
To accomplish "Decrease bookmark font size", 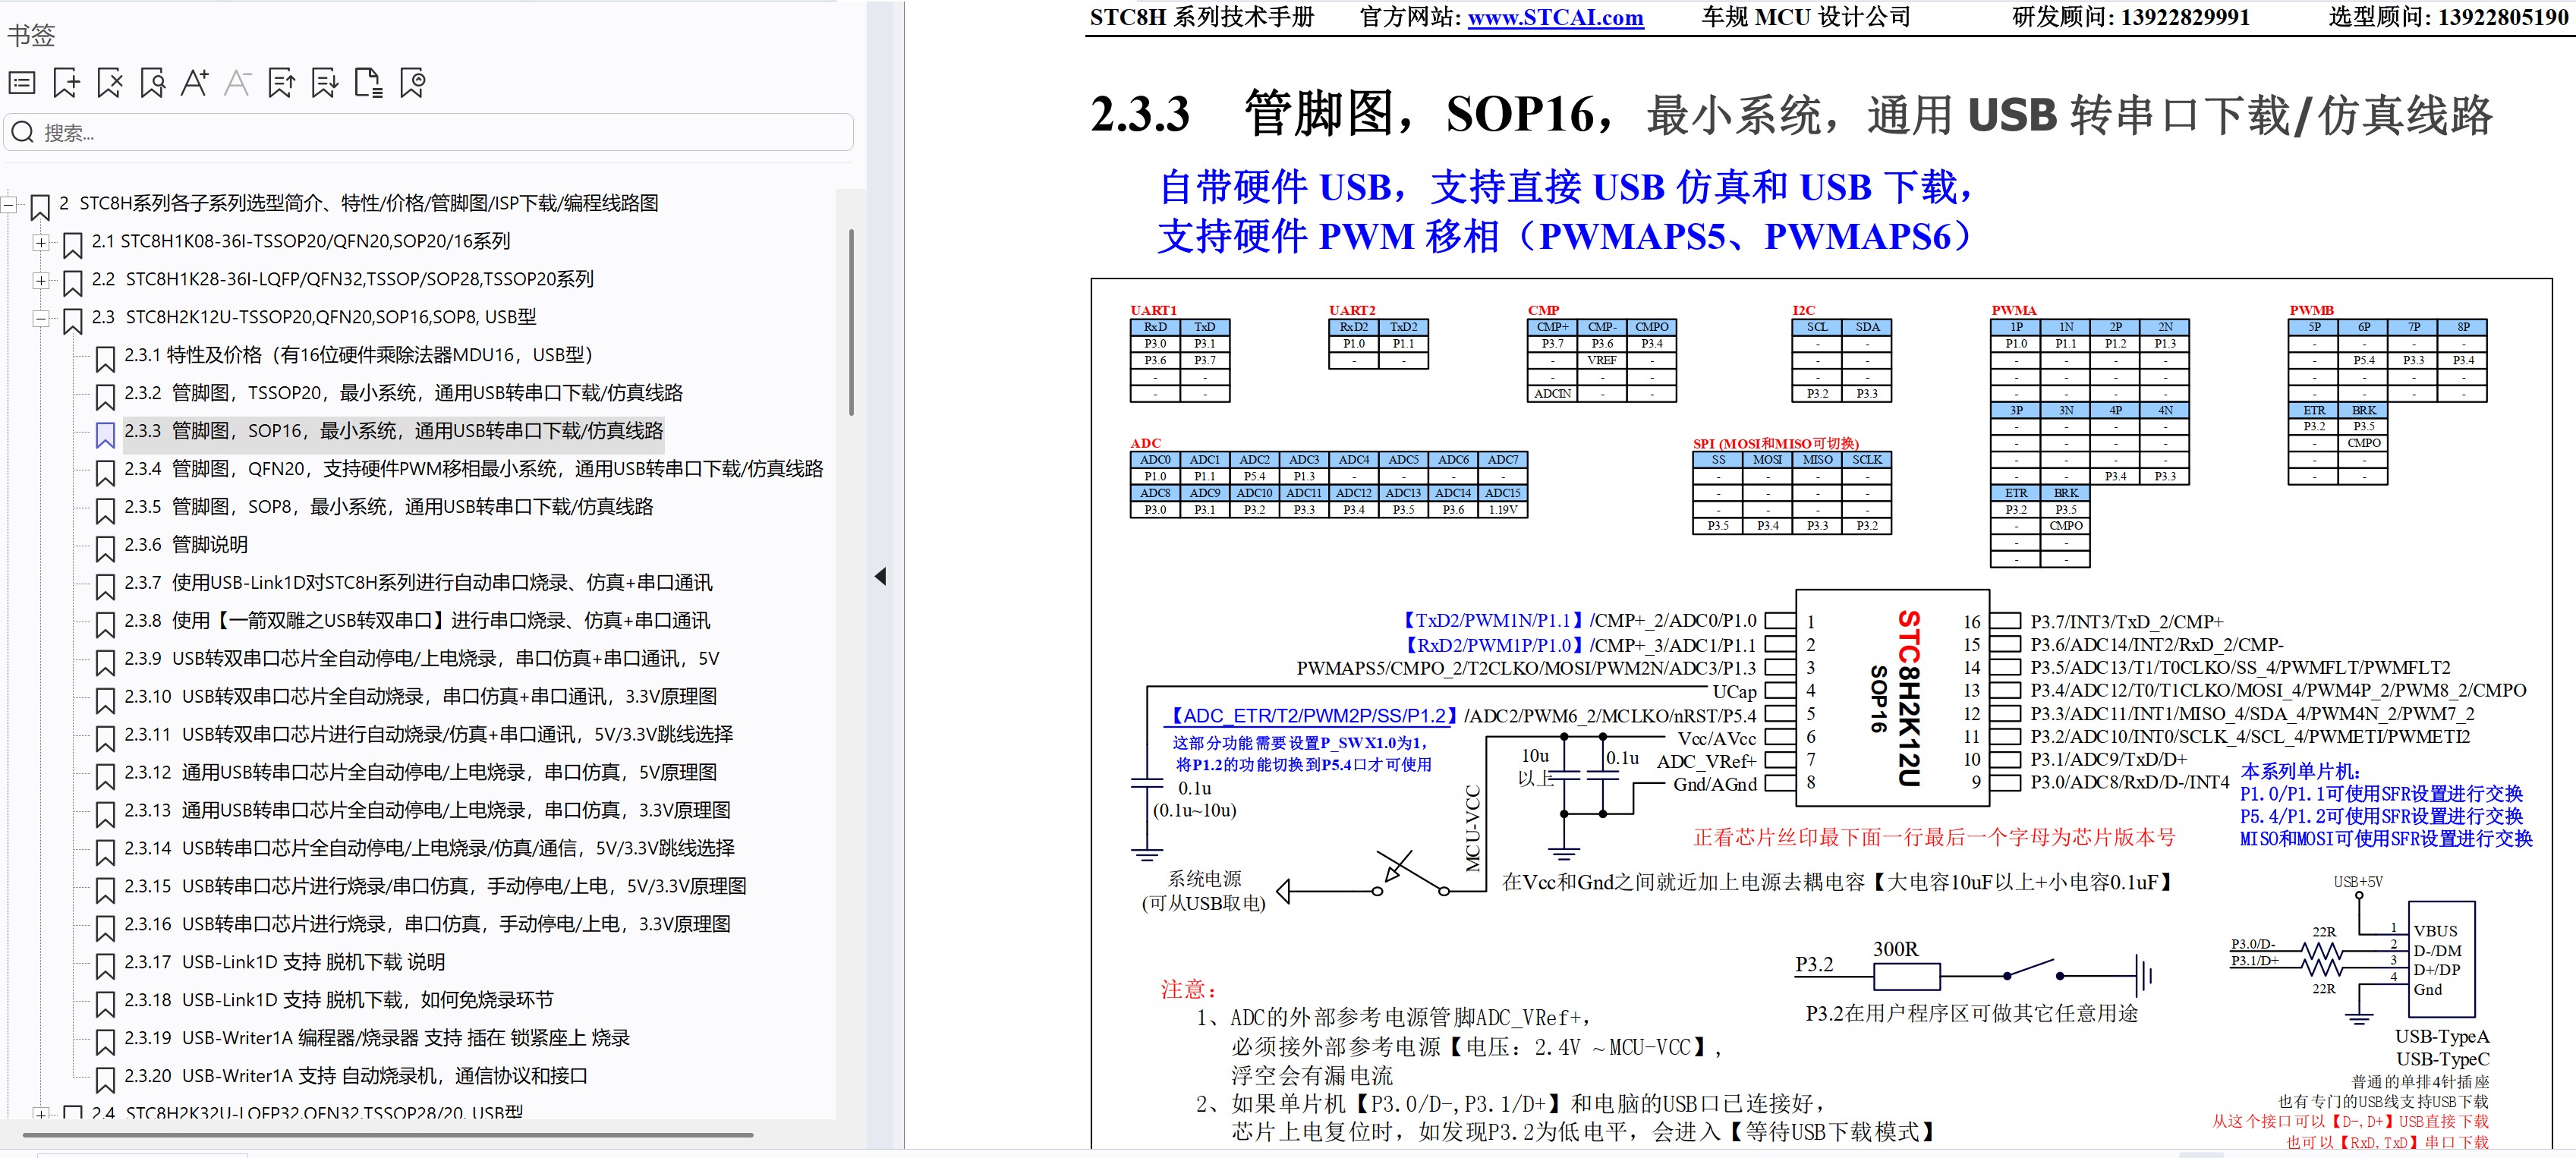I will coord(238,83).
